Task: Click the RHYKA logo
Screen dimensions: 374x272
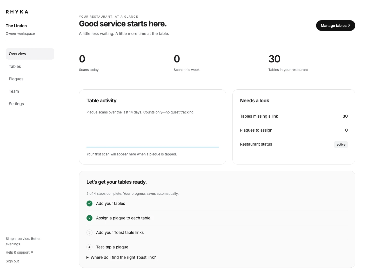Action: pos(17,12)
